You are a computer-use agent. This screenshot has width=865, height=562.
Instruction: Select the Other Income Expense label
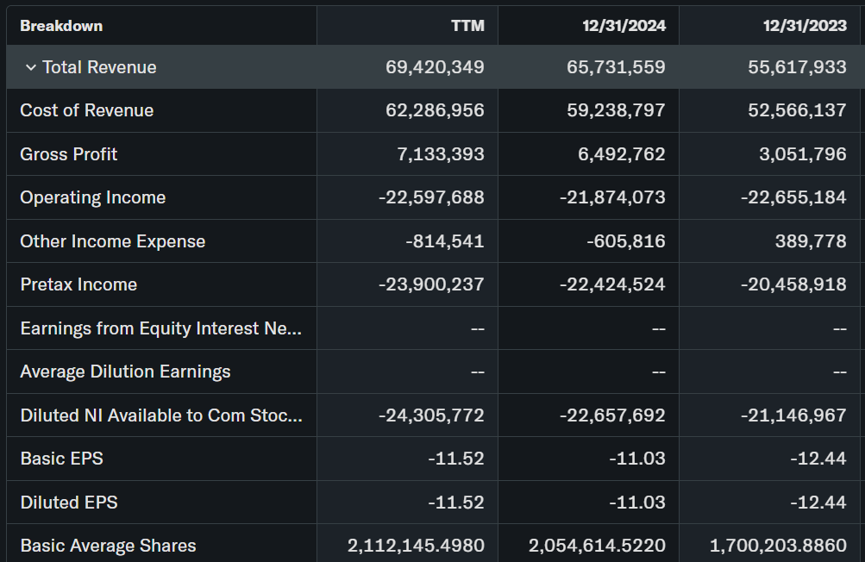113,241
